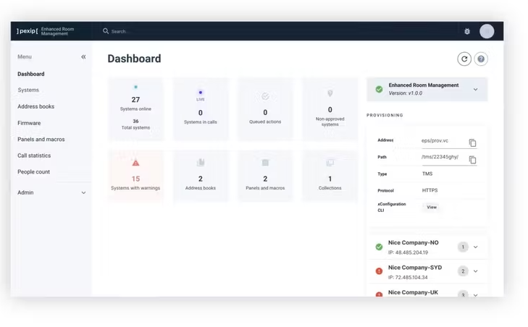Refresh the dashboard with the reload icon
The image size is (528, 327).
coord(464,59)
